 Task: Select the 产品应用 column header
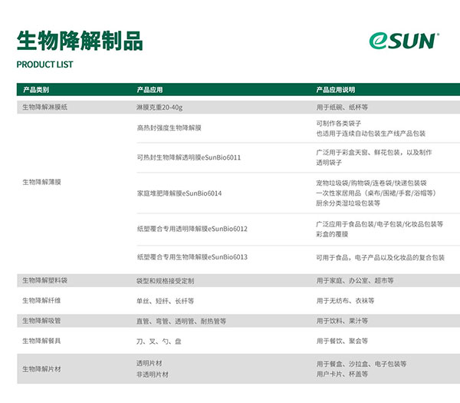[x=149, y=90]
